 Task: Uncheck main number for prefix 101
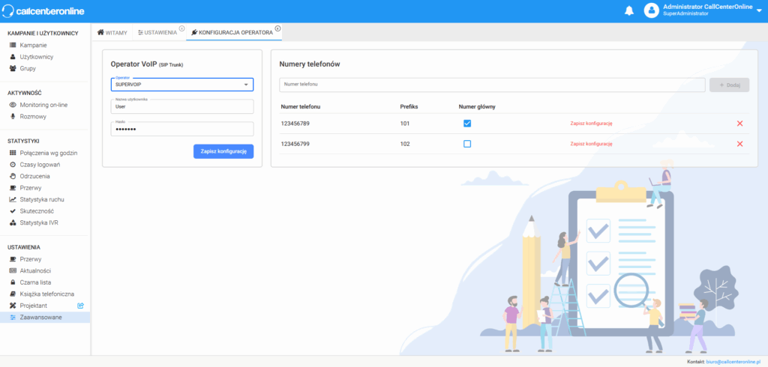tap(467, 124)
